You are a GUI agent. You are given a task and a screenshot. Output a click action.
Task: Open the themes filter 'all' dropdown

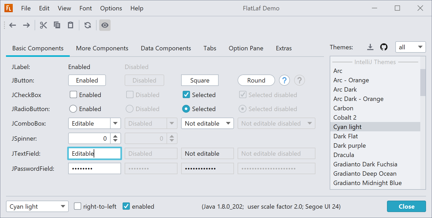(x=410, y=47)
